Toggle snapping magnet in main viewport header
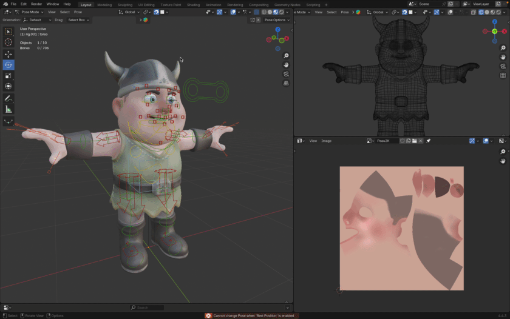The image size is (510, 319). [156, 12]
